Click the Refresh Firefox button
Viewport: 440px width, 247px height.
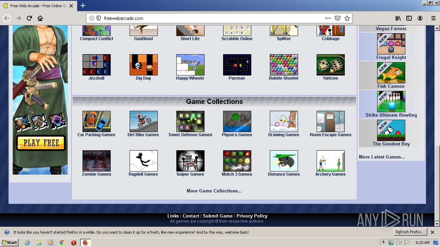click(x=410, y=232)
